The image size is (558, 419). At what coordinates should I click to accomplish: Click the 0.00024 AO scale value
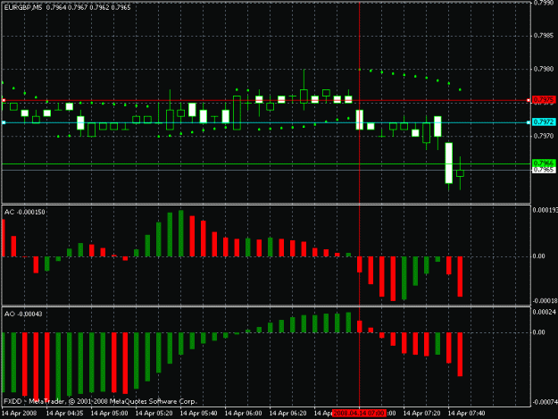(x=544, y=312)
